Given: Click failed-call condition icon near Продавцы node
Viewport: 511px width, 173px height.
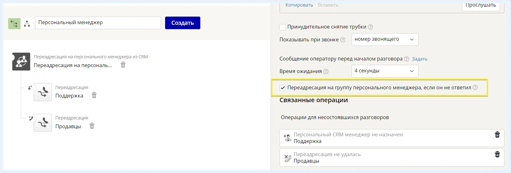Looking at the screenshot, I should click(31, 118).
